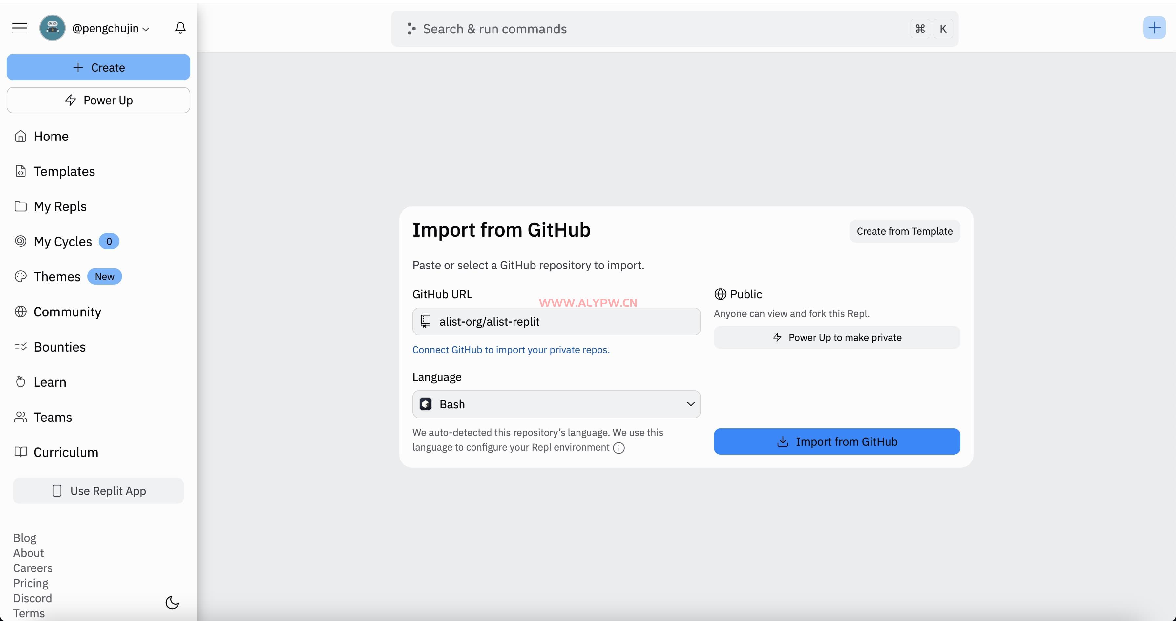Open My Repls in sidebar
The height and width of the screenshot is (621, 1176).
[59, 206]
